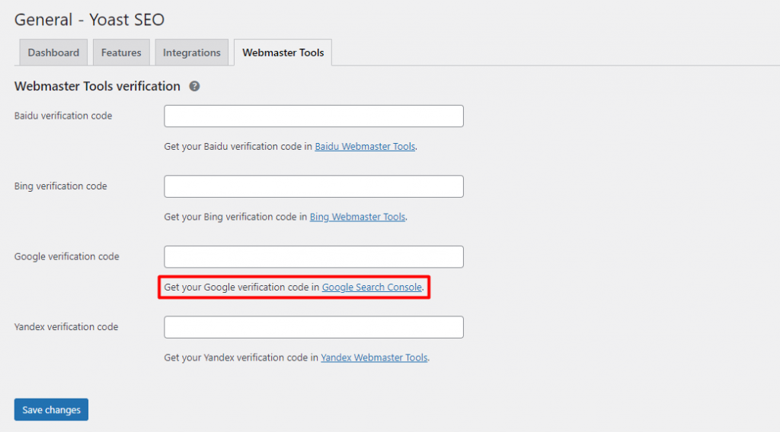
Task: Click the 'Webmaster Tools verification' heading
Action: (x=97, y=87)
